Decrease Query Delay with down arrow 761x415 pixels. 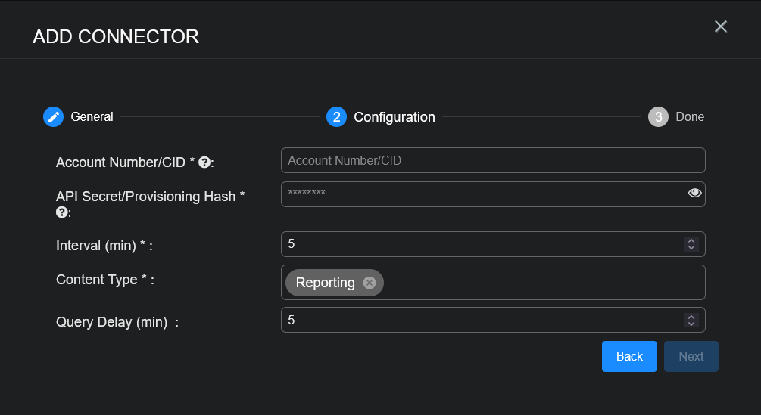pyautogui.click(x=691, y=324)
